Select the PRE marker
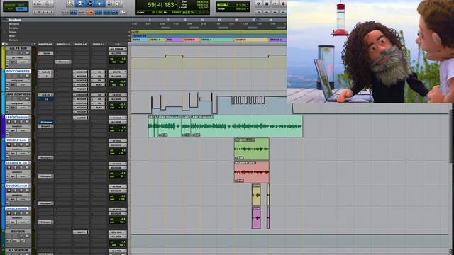Image resolution: width=454 pixels, height=255 pixels. tap(174, 40)
